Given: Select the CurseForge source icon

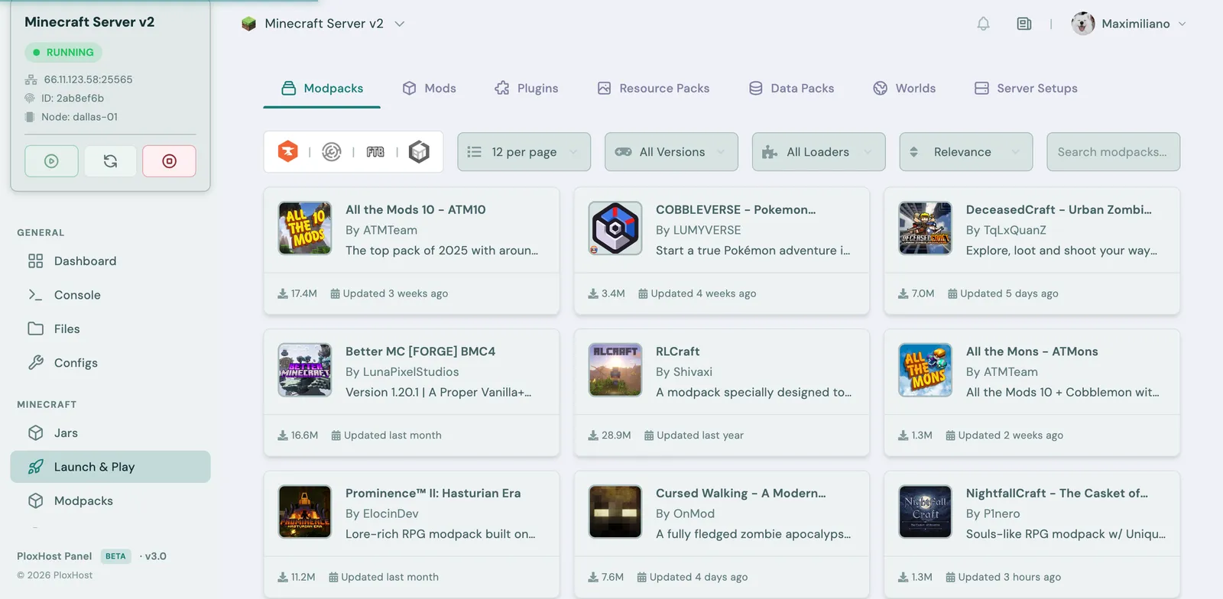Looking at the screenshot, I should 288,152.
